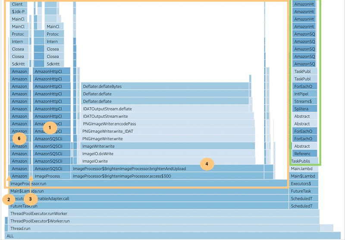Select the ImageProcessor.run frame
The image size is (345, 240).
pyautogui.click(x=148, y=184)
